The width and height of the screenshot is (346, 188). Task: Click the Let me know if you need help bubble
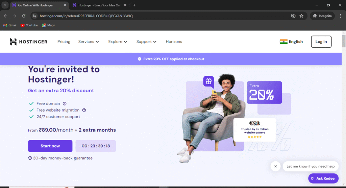click(x=311, y=166)
